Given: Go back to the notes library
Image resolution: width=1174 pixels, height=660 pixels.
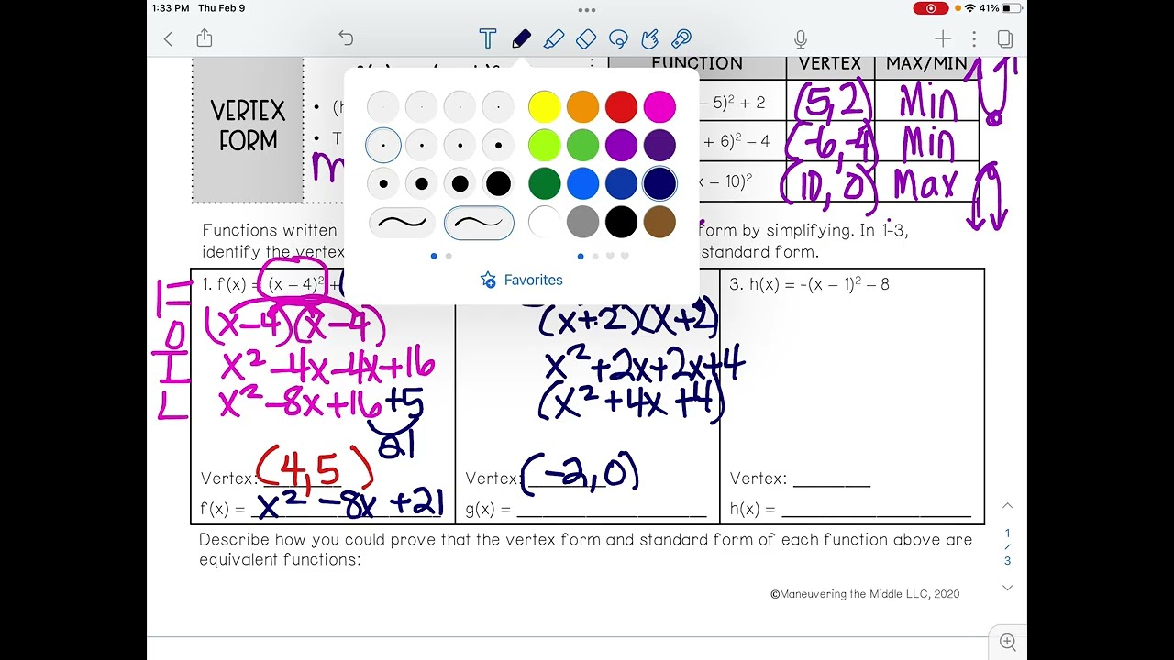Looking at the screenshot, I should click(168, 38).
